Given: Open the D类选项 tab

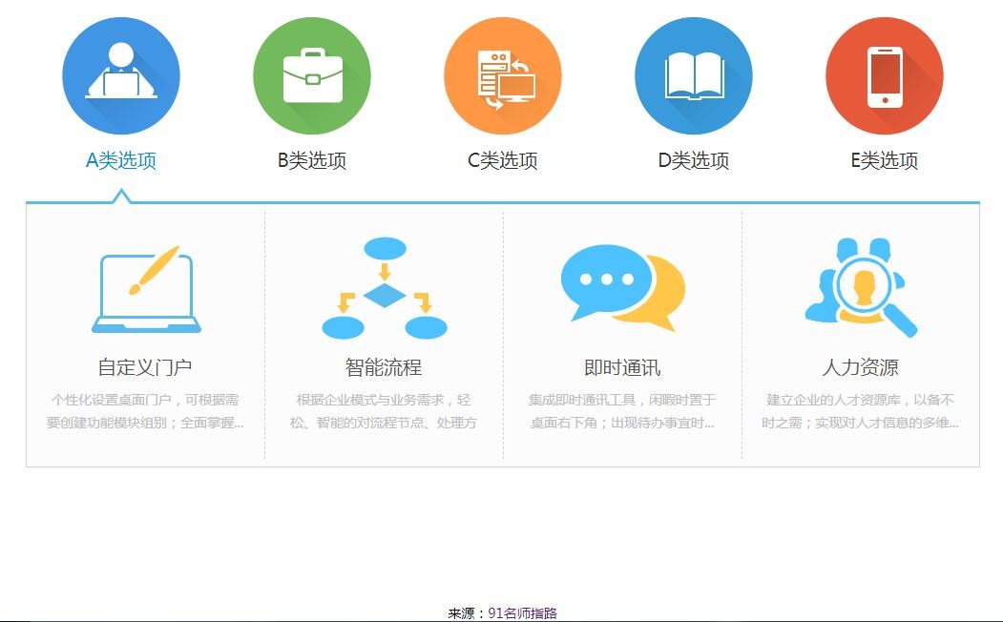Looking at the screenshot, I should (694, 160).
